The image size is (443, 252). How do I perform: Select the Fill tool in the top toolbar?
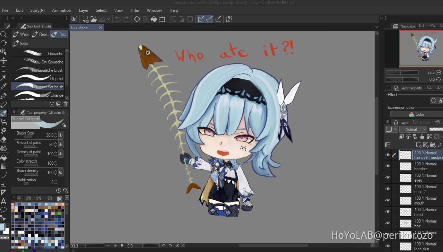[x=154, y=19]
